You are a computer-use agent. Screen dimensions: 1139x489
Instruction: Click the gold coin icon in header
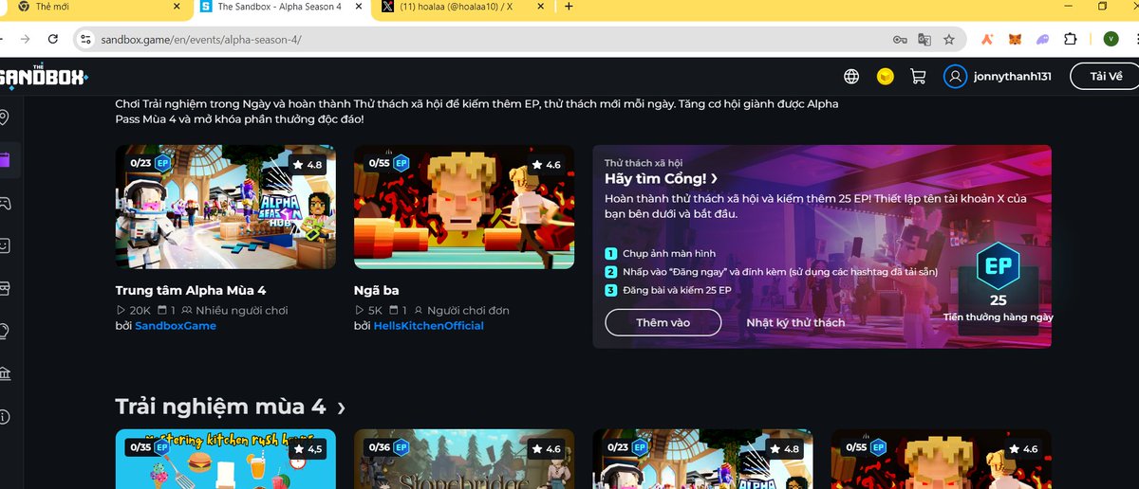click(x=885, y=77)
